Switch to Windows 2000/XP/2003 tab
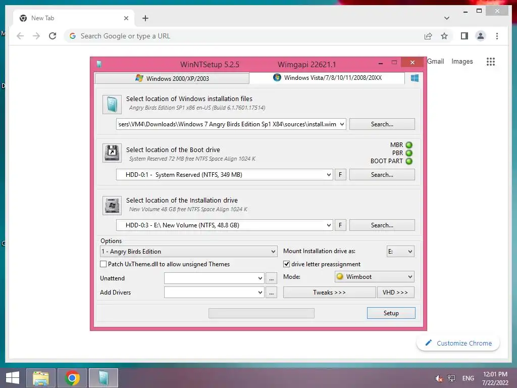The width and height of the screenshot is (517, 388). pos(172,78)
